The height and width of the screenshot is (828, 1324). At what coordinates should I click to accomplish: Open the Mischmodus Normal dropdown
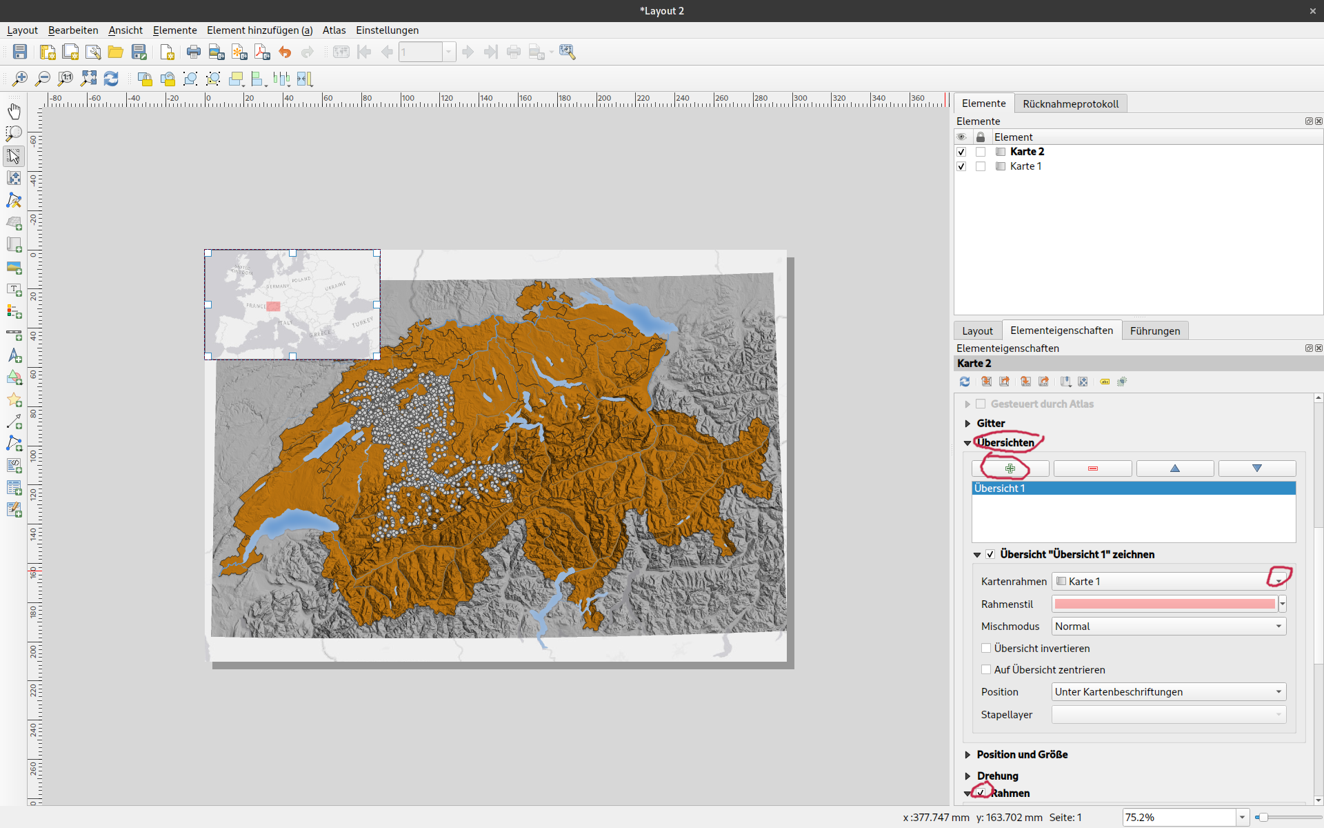tap(1168, 626)
